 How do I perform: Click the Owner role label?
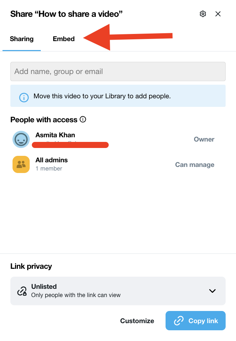tap(204, 139)
